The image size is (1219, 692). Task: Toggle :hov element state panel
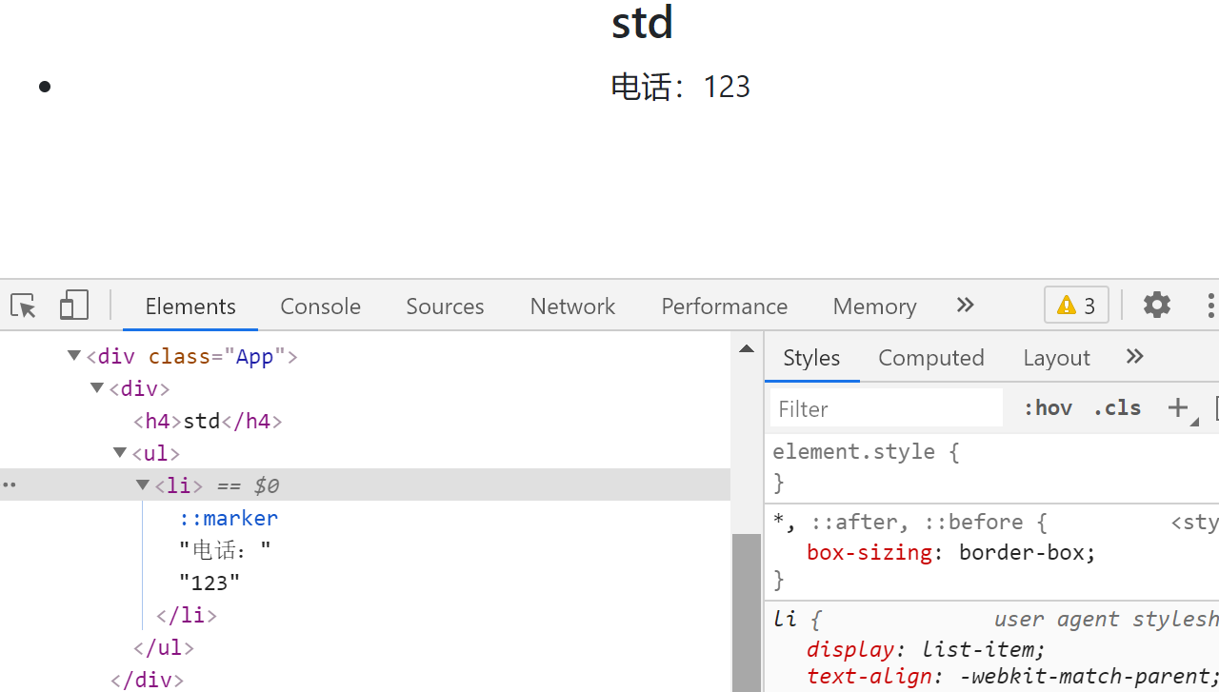click(1048, 408)
